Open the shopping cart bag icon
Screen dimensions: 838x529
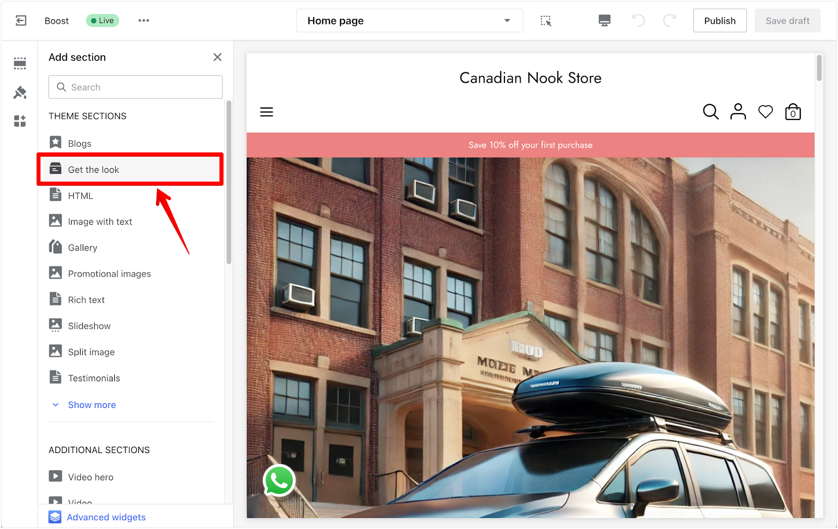792,112
